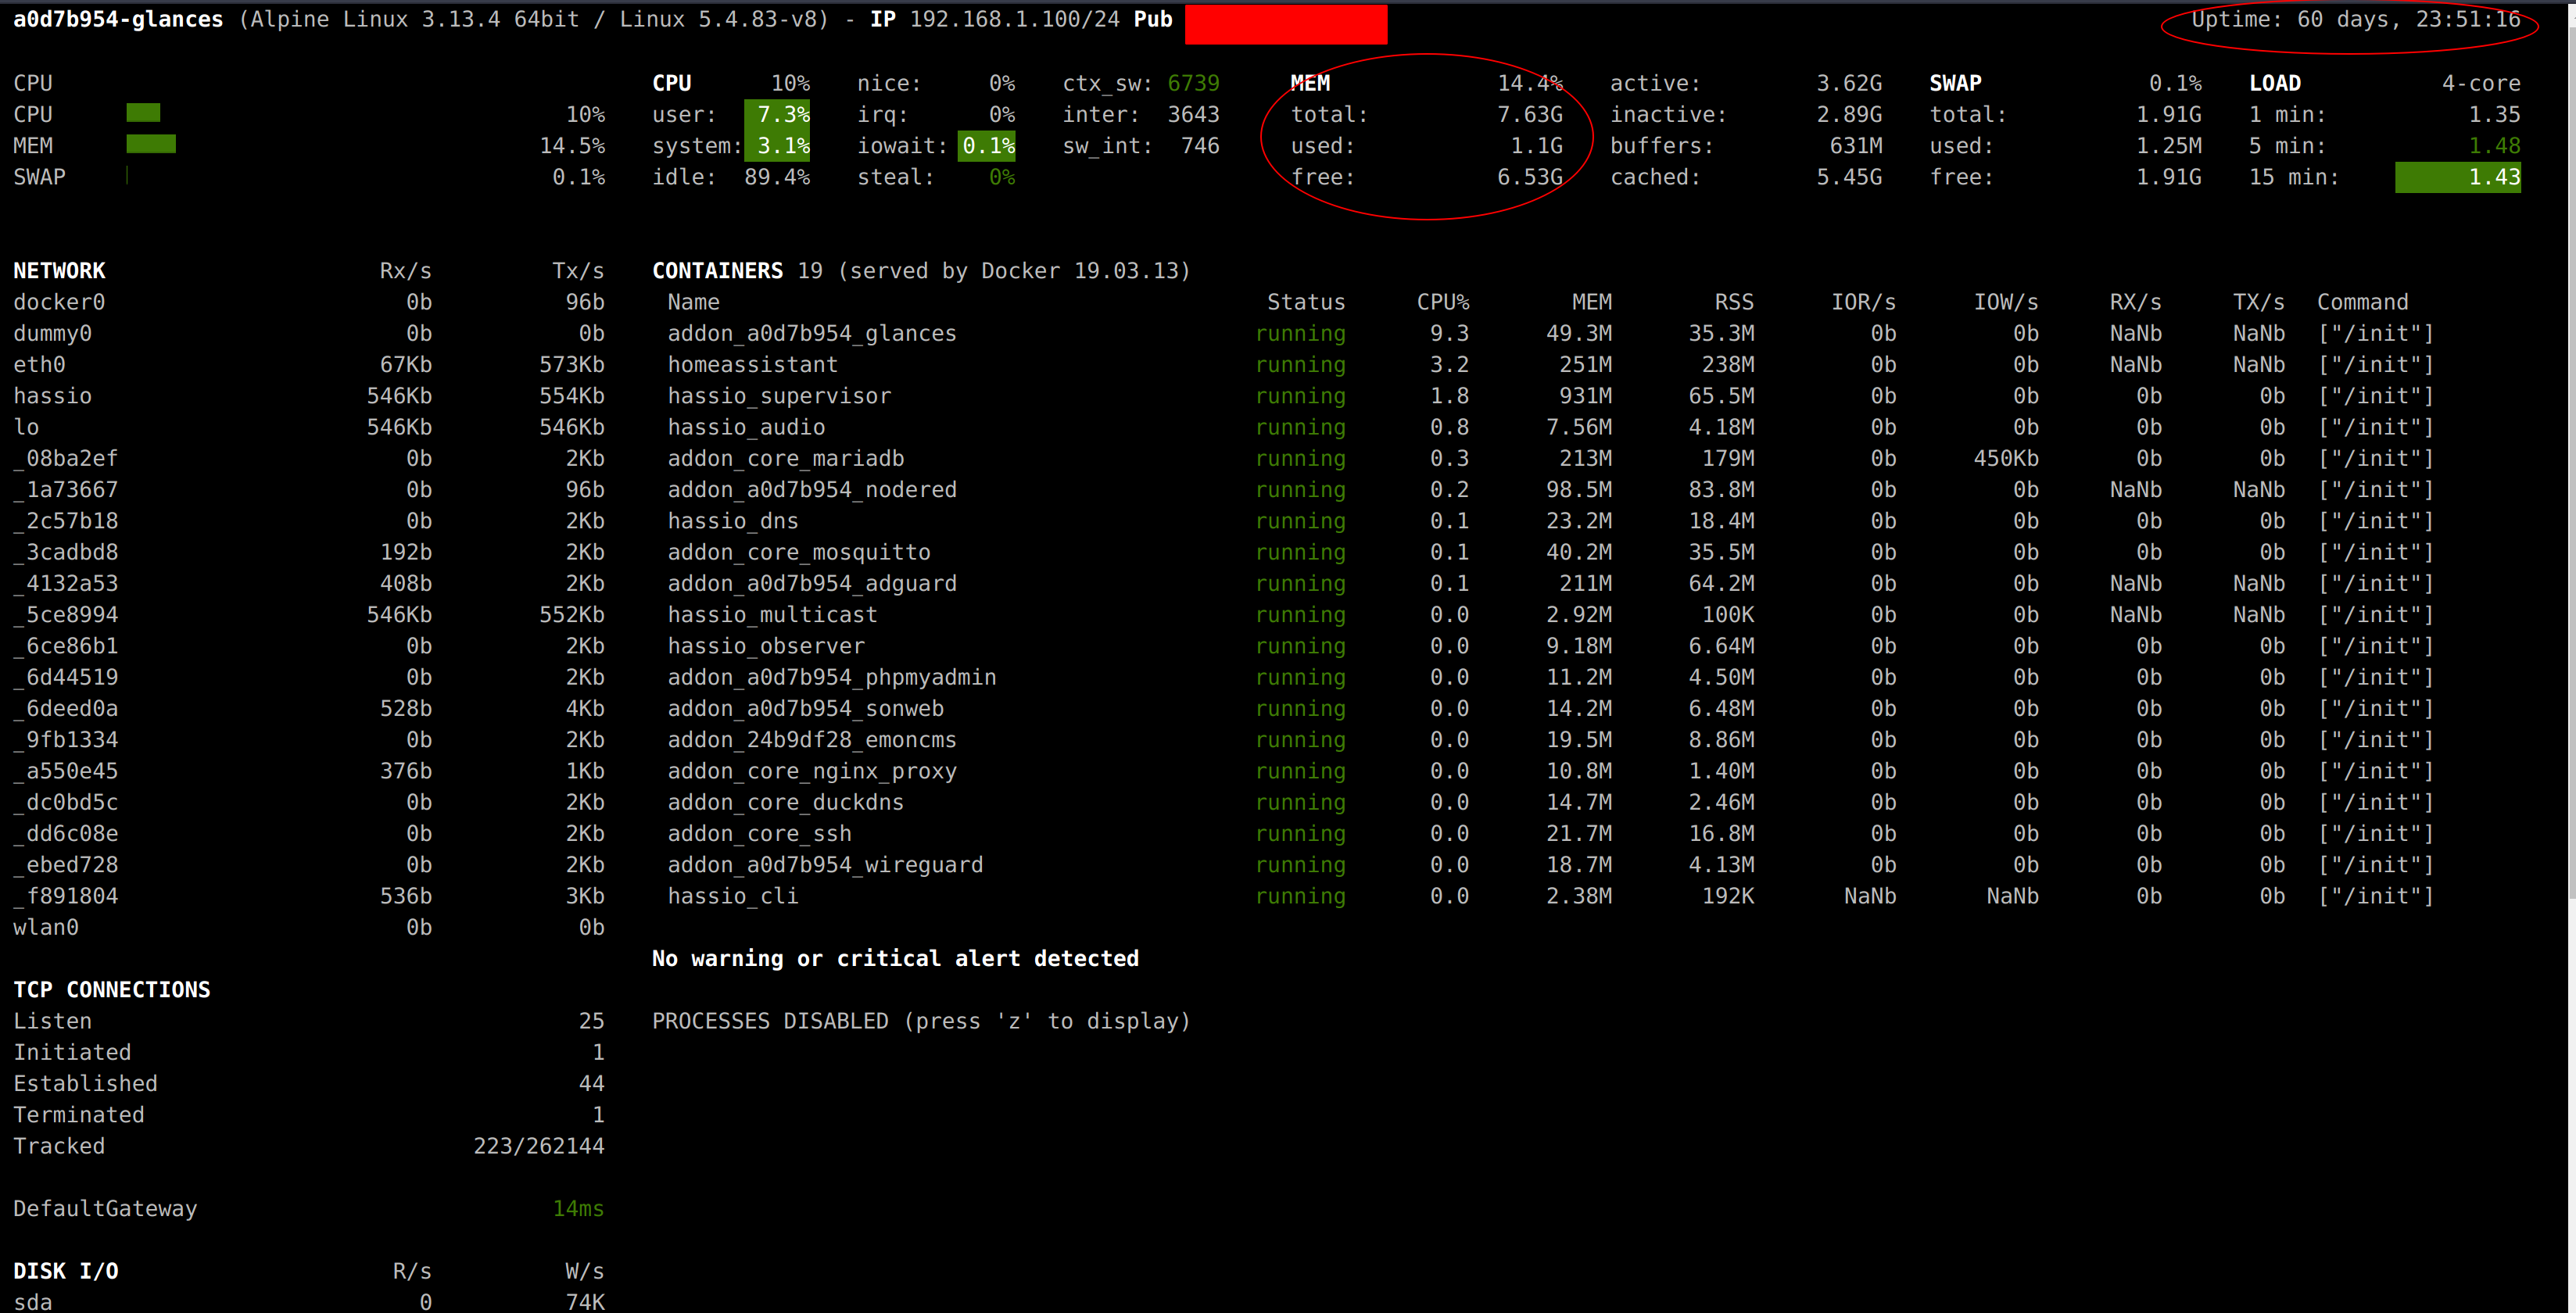Image resolution: width=2576 pixels, height=1313 pixels.
Task: Click the red redacted public IP block
Action: (x=1286, y=24)
